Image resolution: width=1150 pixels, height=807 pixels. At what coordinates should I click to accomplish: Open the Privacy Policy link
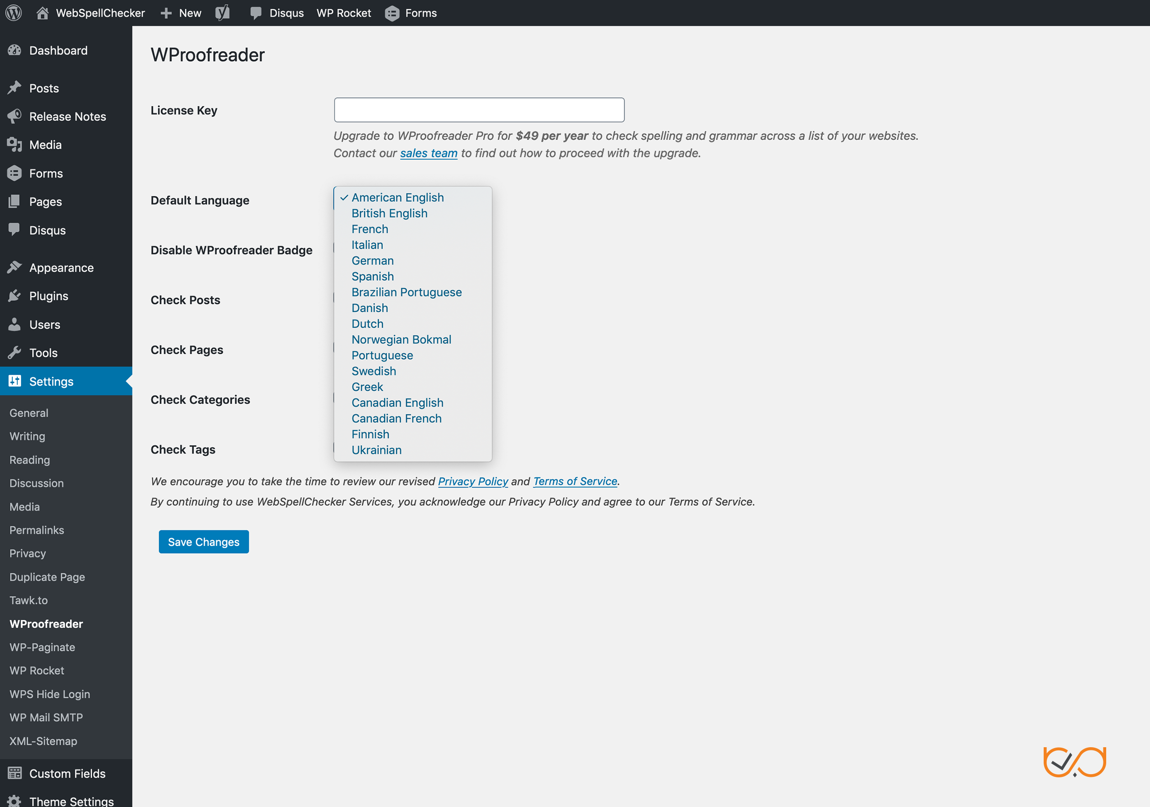click(473, 481)
